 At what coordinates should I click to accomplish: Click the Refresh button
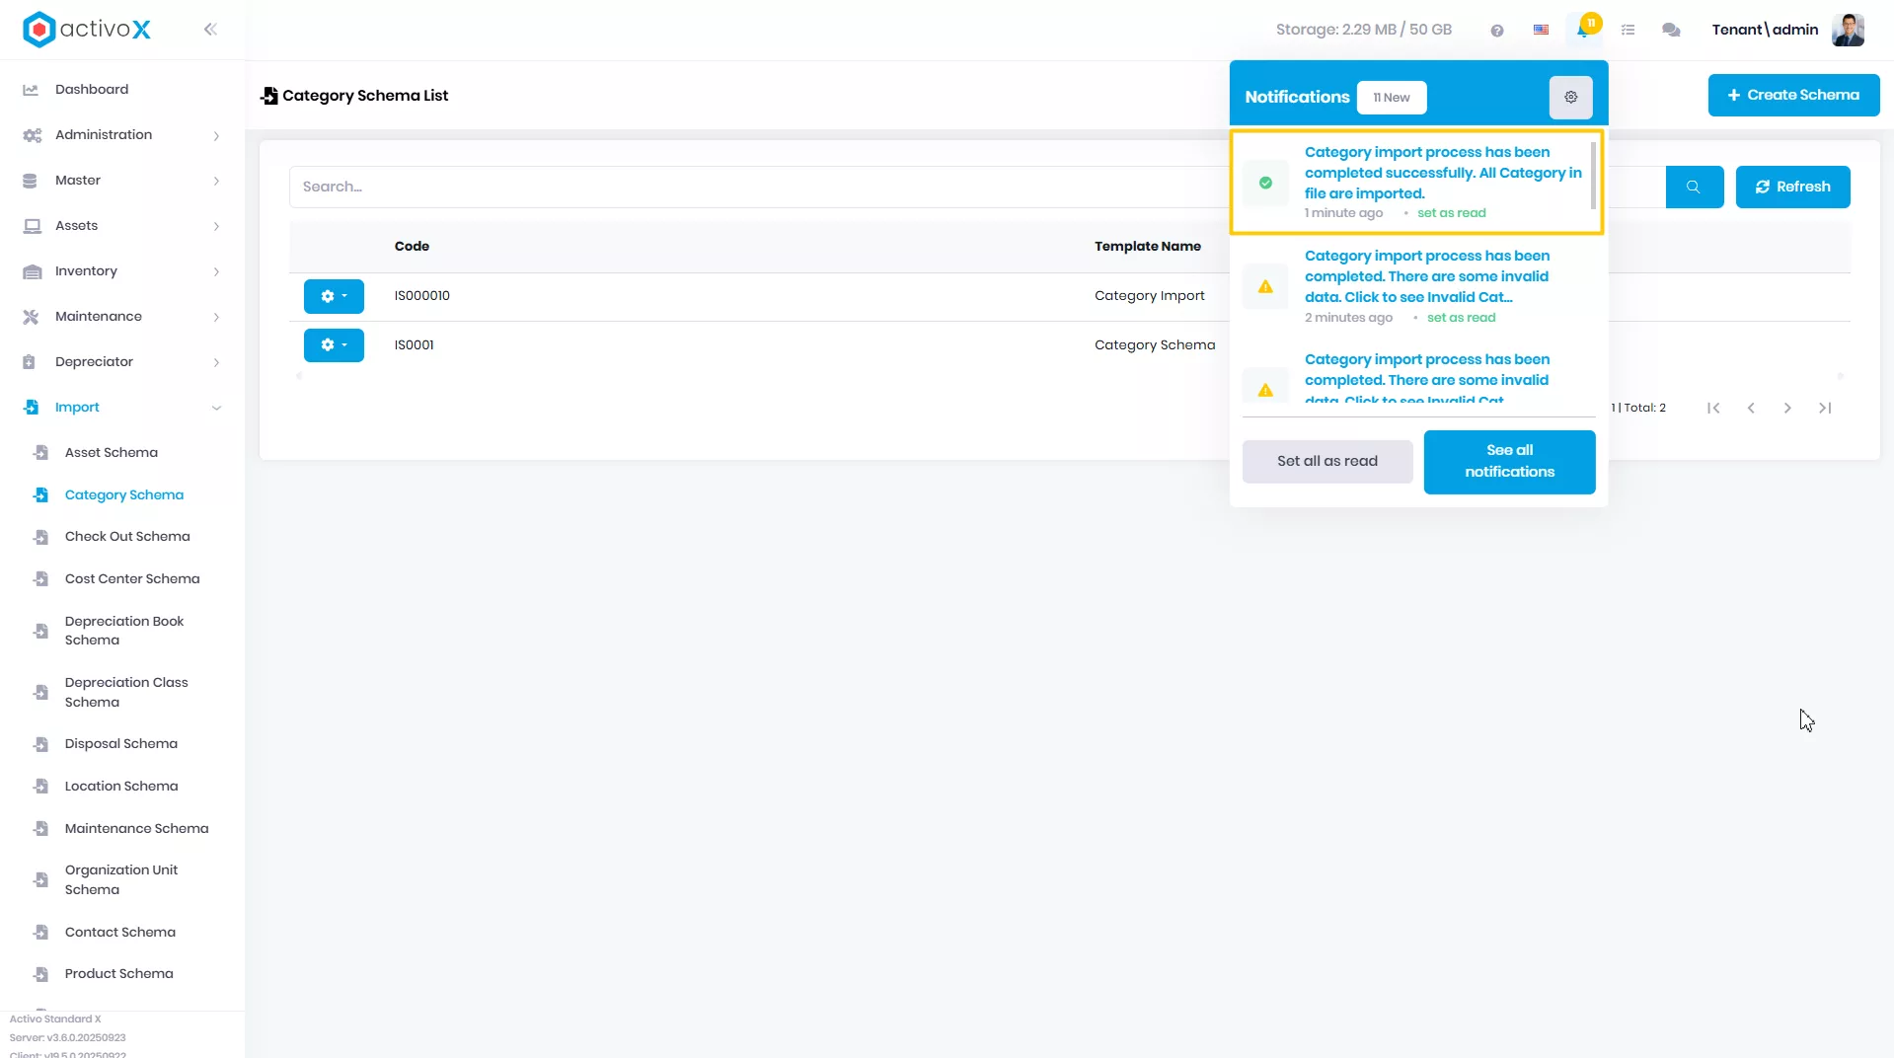pos(1792,187)
